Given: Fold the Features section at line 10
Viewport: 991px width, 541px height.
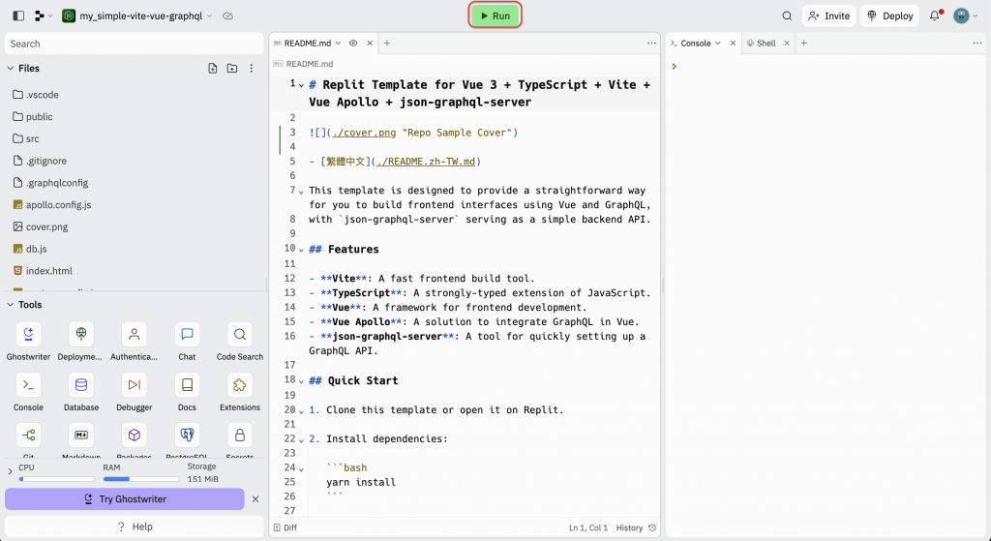Looking at the screenshot, I should 302,250.
